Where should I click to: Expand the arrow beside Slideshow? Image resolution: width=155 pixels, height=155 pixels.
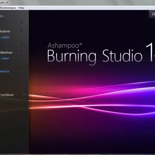pos(22,52)
